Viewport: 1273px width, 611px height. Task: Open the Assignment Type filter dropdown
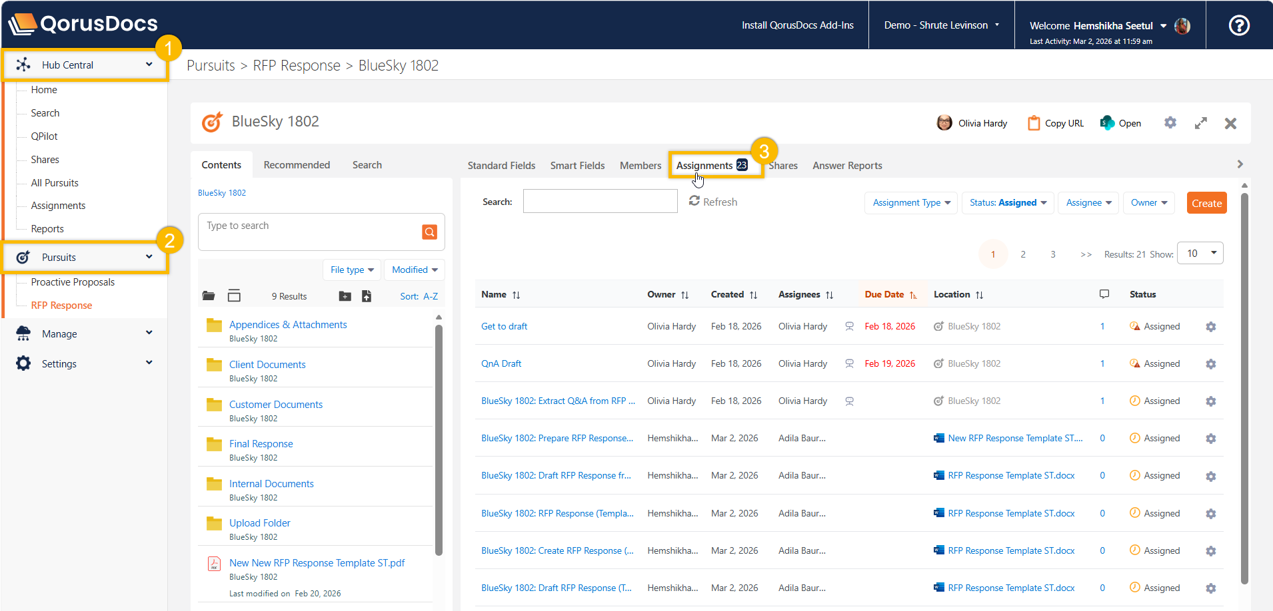pos(910,203)
